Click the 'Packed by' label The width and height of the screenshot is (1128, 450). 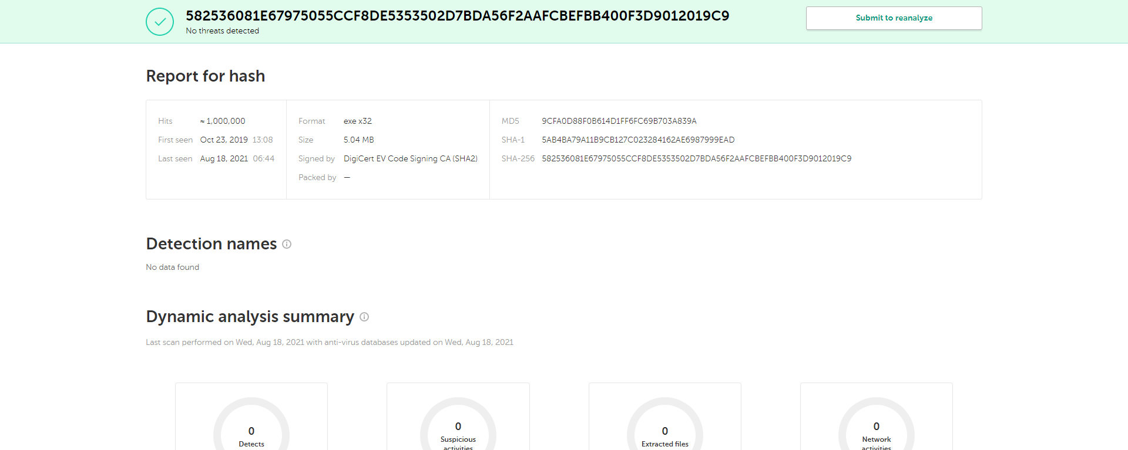(317, 177)
